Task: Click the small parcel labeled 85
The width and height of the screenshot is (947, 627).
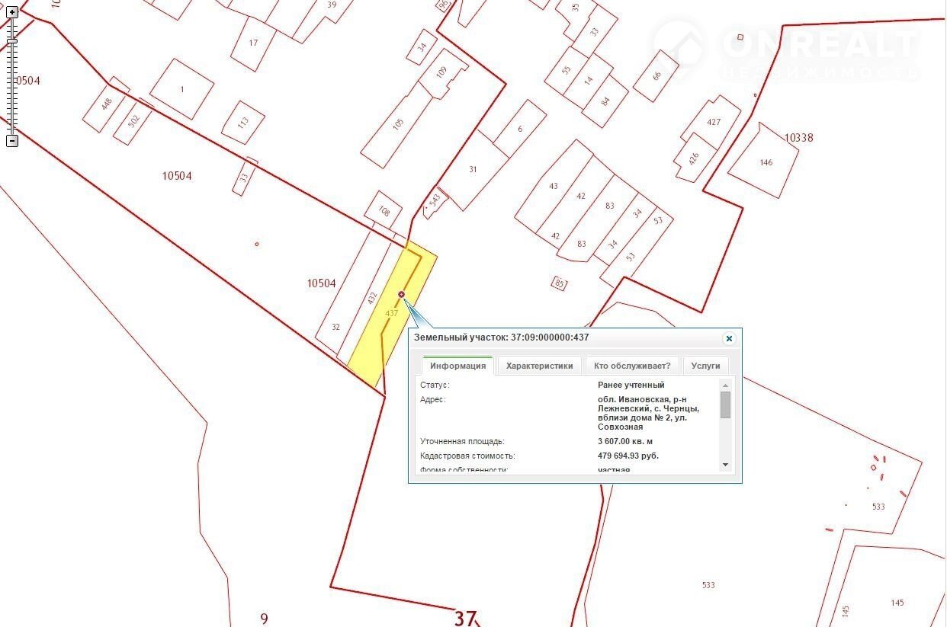Action: tap(559, 283)
